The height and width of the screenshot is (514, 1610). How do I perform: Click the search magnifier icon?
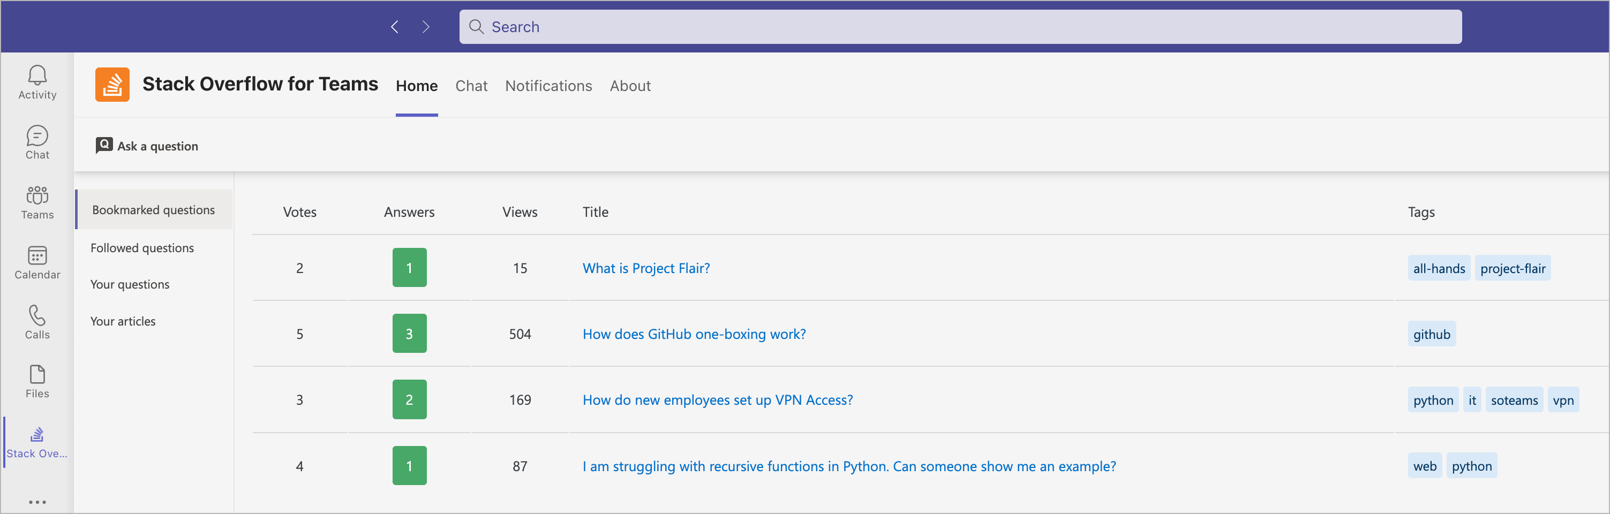[476, 27]
